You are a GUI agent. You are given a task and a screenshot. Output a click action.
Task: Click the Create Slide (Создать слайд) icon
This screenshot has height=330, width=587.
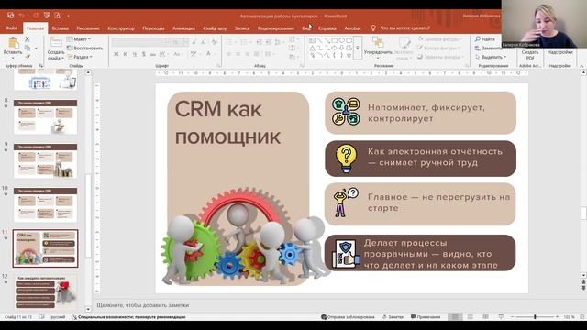coord(56,42)
